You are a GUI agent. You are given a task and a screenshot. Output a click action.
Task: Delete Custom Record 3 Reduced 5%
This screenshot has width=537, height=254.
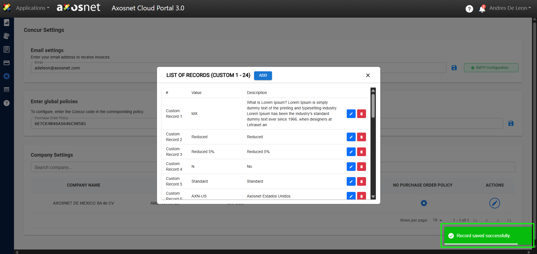[x=361, y=152]
